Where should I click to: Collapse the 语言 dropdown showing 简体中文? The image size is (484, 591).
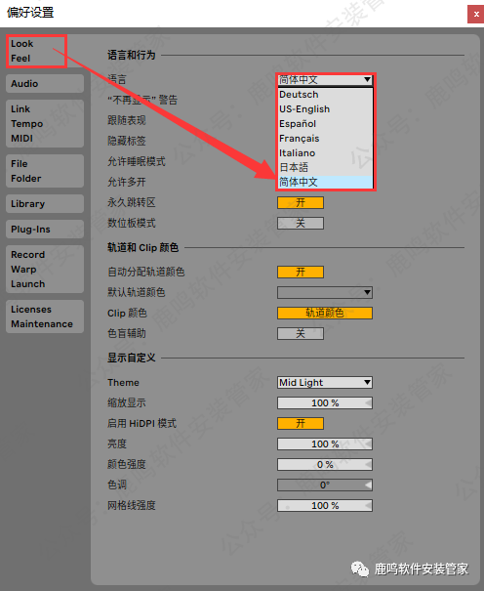point(325,80)
